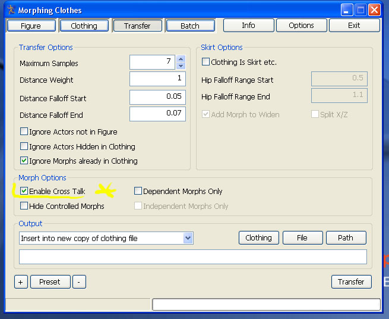The width and height of the screenshot is (389, 319).
Task: Click the Exit button
Action: pyautogui.click(x=355, y=26)
